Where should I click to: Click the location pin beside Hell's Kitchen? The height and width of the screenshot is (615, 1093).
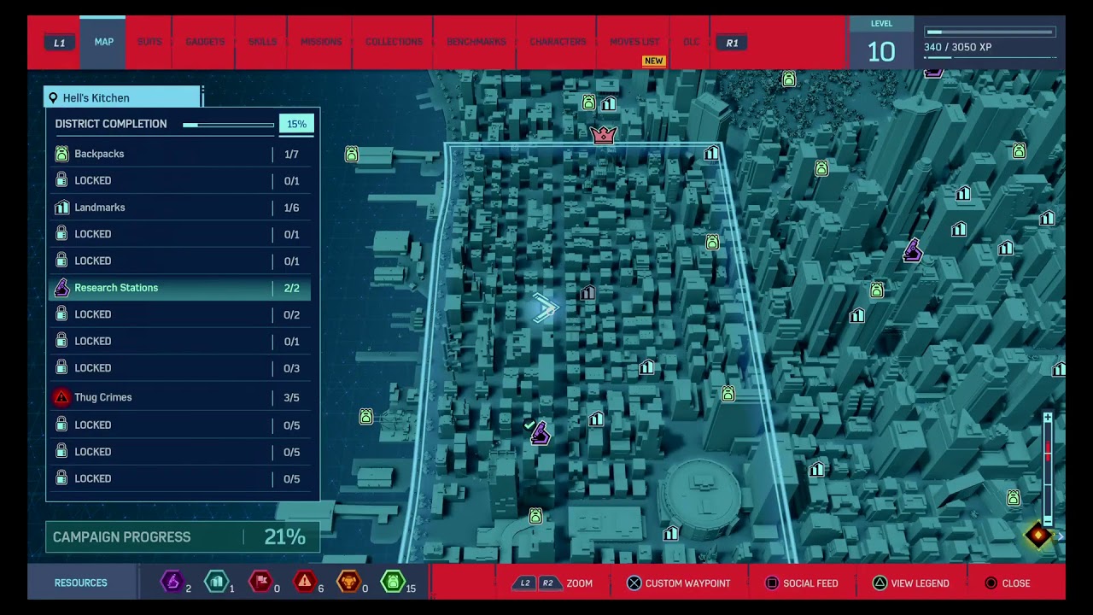[x=53, y=98]
